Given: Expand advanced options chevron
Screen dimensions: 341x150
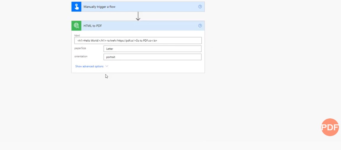Looking at the screenshot, I should (x=107, y=66).
